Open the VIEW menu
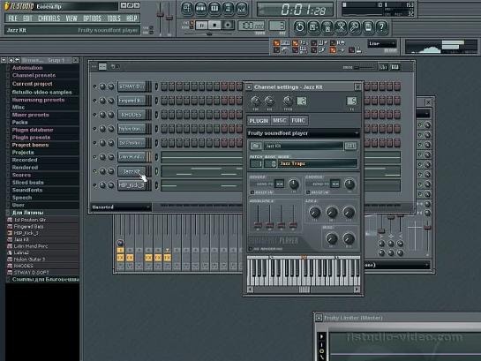The width and height of the screenshot is (481, 361). (71, 19)
